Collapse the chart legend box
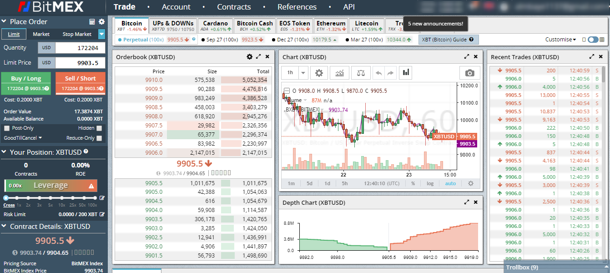 coord(287,91)
